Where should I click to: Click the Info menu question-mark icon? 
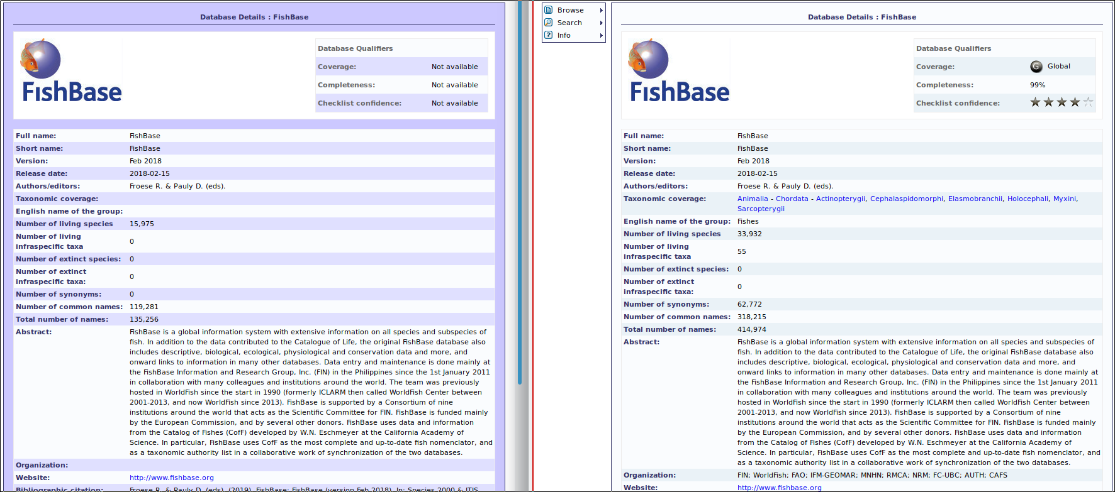point(549,35)
